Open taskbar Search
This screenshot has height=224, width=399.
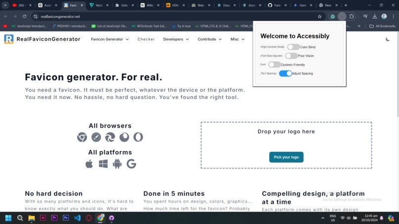coord(20,218)
